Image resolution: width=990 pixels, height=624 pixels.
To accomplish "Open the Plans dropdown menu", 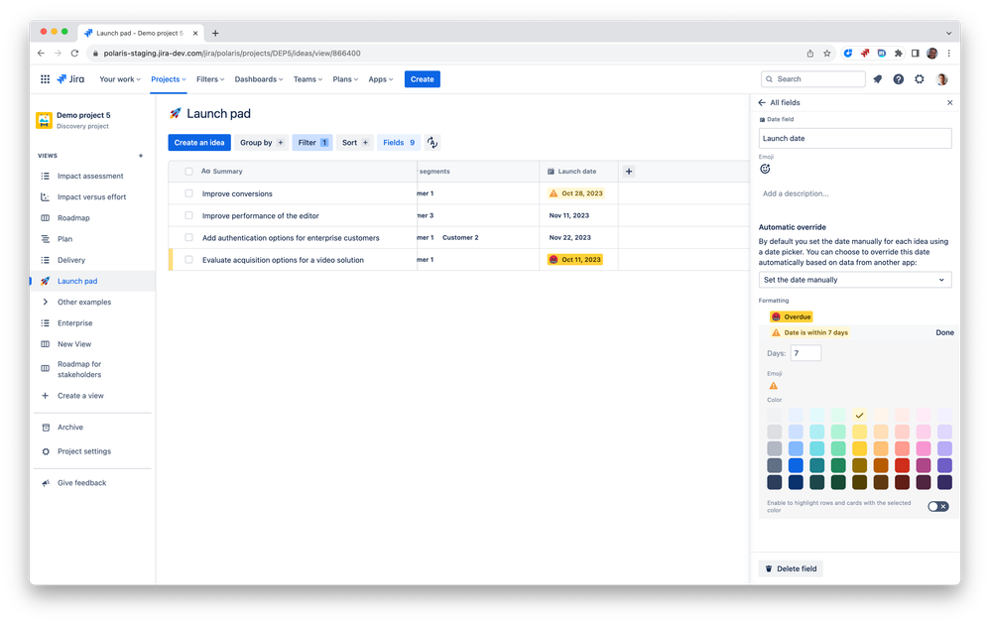I will pyautogui.click(x=345, y=79).
